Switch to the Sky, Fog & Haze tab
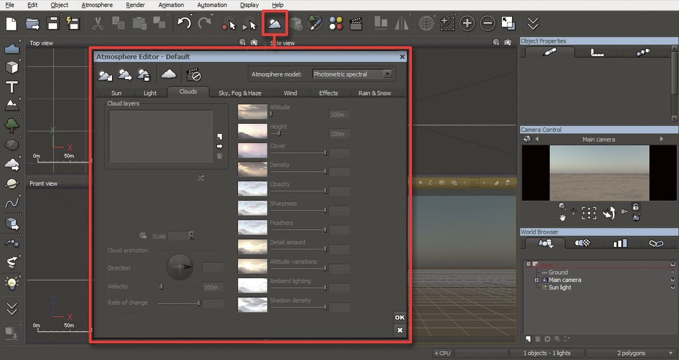679x360 pixels. coord(240,93)
